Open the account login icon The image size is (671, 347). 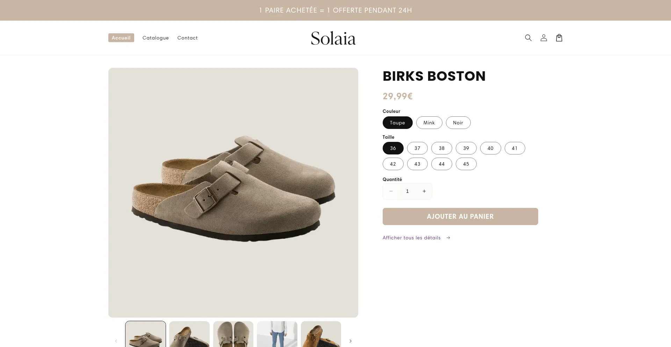pyautogui.click(x=543, y=38)
